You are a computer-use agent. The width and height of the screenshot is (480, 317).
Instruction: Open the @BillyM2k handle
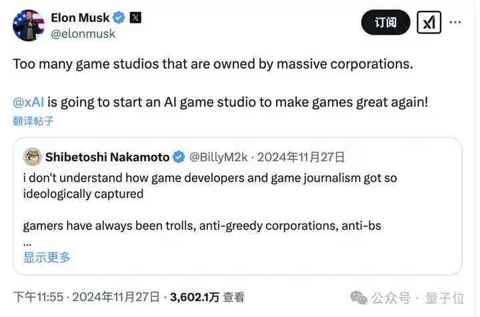218,157
